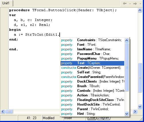Viewport: 144px width, 122px height.
Task: Open the back history dropdown arrow
Action: click(x=130, y=4)
